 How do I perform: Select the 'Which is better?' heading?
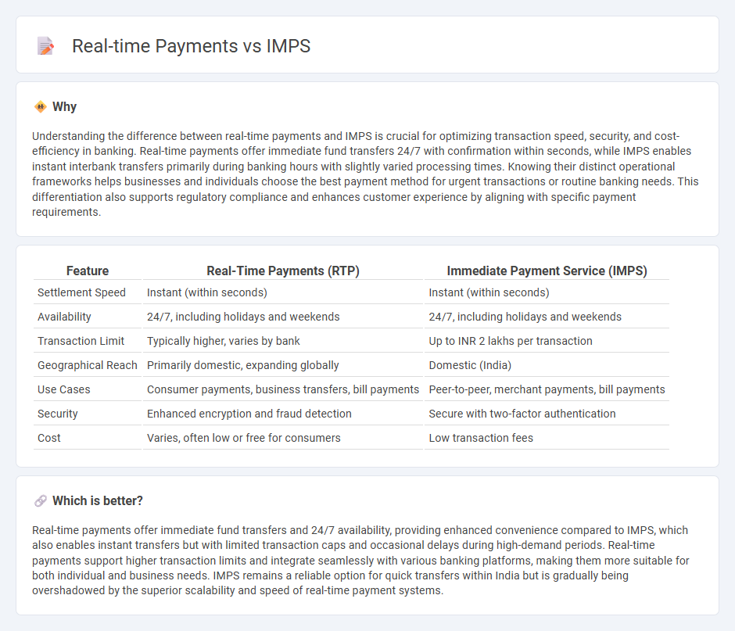coord(98,500)
